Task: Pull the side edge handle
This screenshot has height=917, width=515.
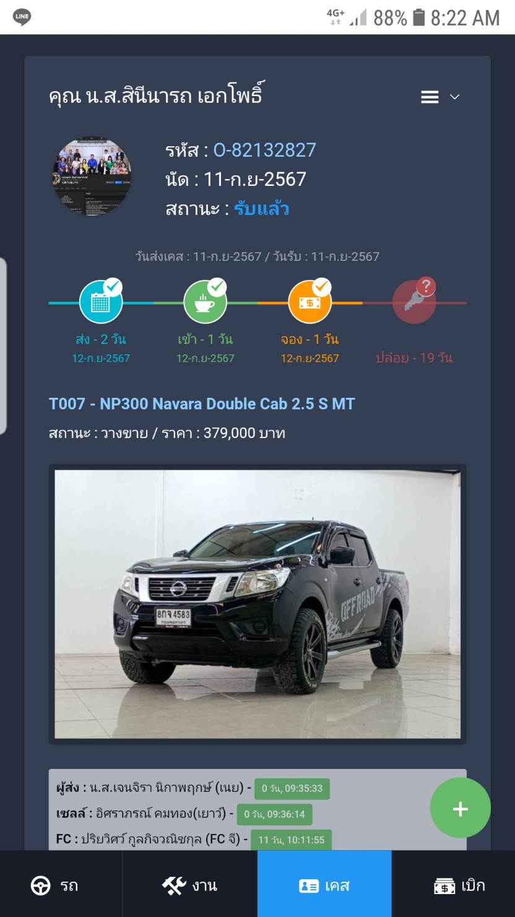Action: pyautogui.click(x=3, y=345)
